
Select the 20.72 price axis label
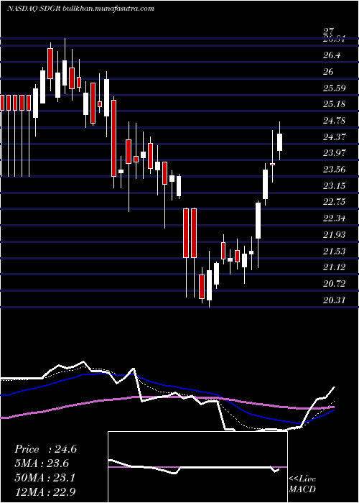(334, 284)
